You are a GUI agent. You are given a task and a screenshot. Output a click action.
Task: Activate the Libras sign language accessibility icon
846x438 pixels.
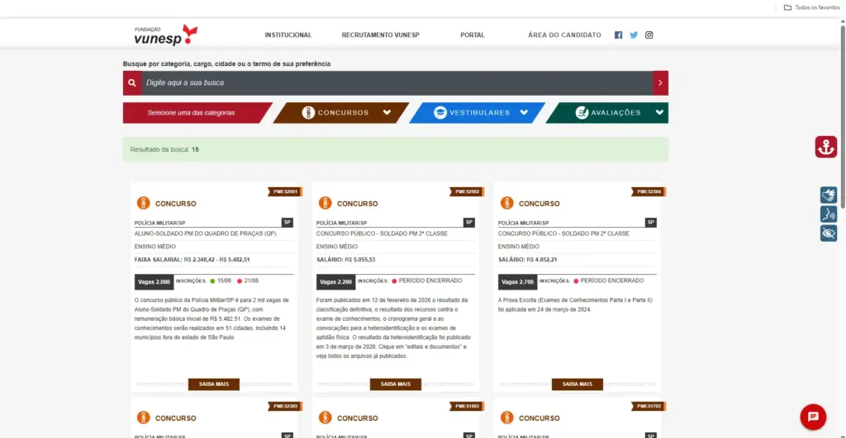[828, 195]
